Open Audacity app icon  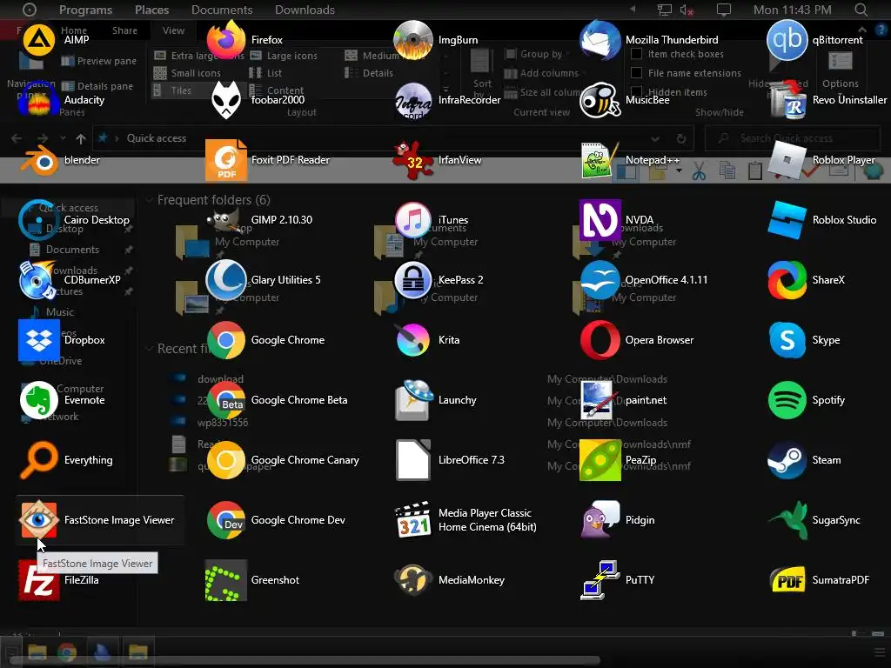point(62,100)
